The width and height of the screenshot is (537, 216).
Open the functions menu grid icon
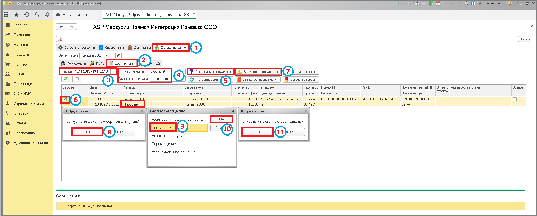6,15
